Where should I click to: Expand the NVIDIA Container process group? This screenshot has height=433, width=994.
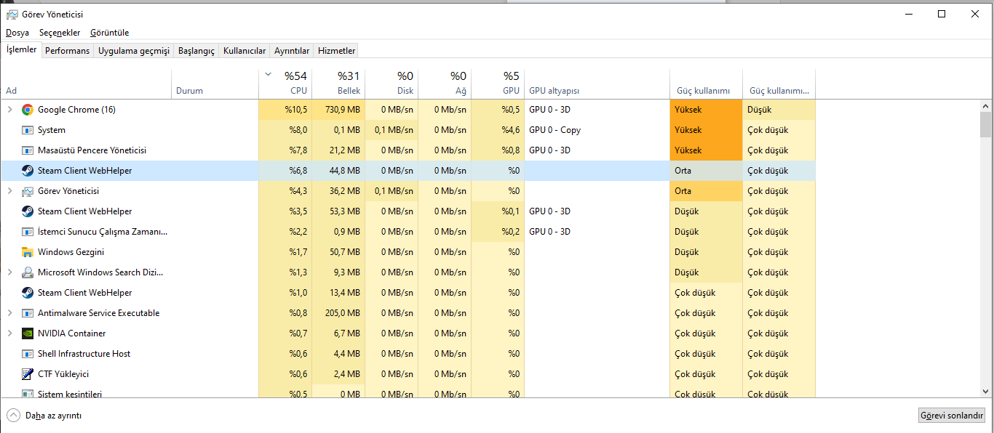tap(9, 333)
